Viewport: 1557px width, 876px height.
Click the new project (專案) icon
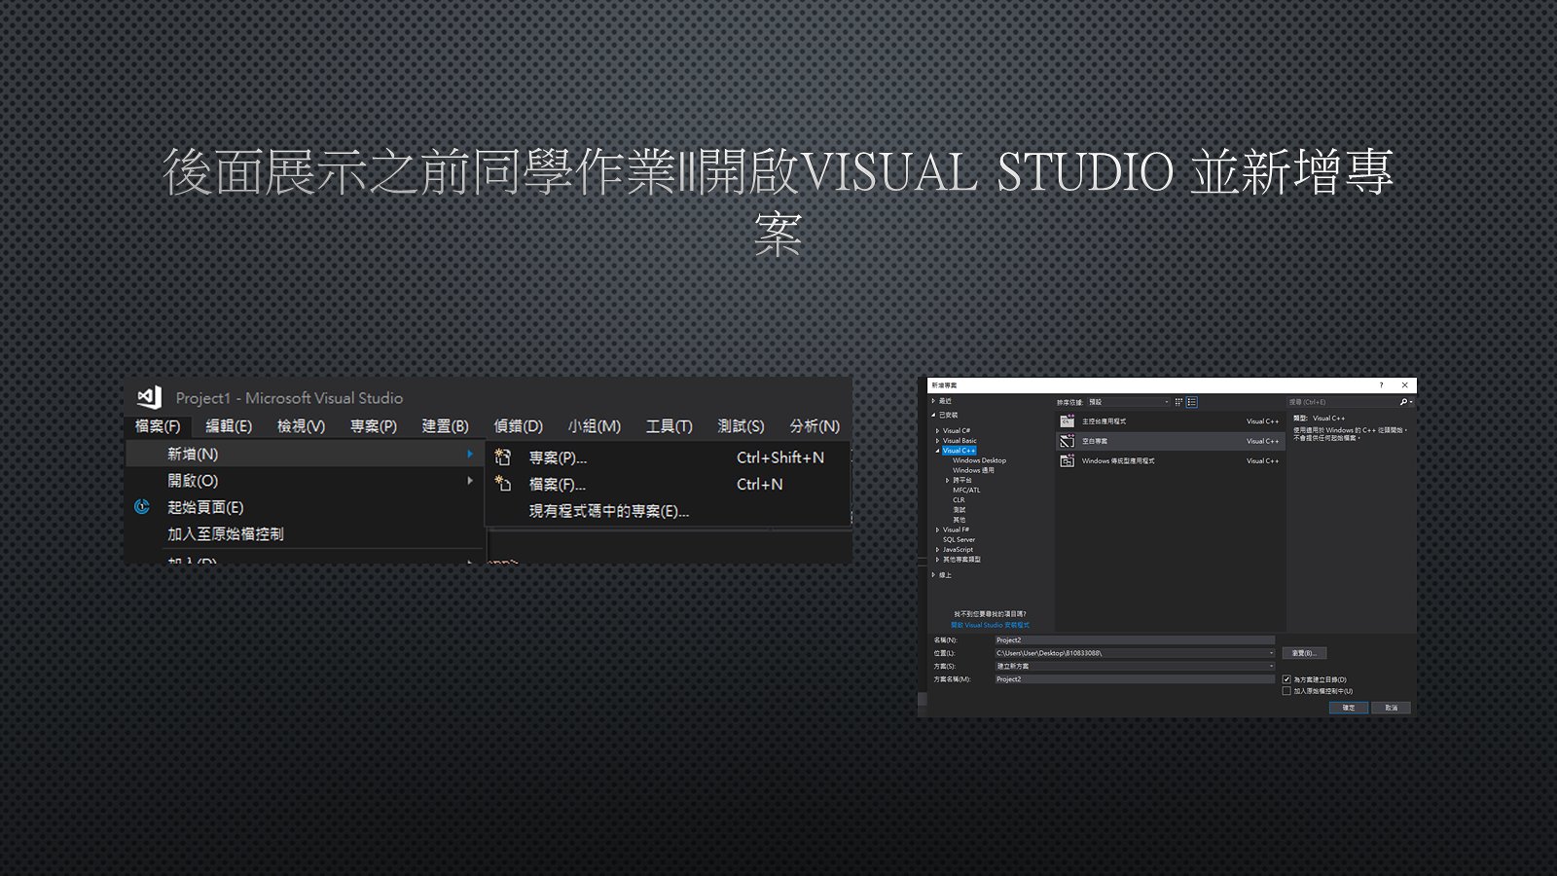pyautogui.click(x=502, y=456)
